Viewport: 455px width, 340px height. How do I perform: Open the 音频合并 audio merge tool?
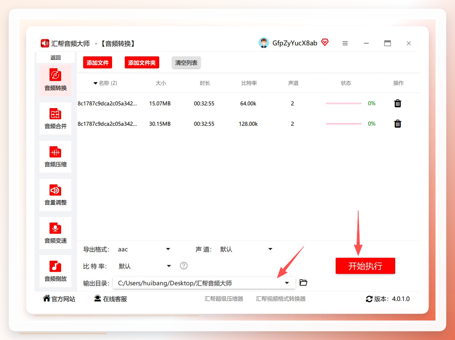pos(56,118)
